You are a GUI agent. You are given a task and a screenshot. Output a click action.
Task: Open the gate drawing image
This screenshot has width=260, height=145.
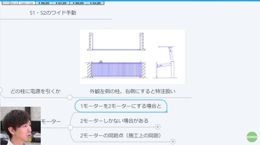(132, 57)
